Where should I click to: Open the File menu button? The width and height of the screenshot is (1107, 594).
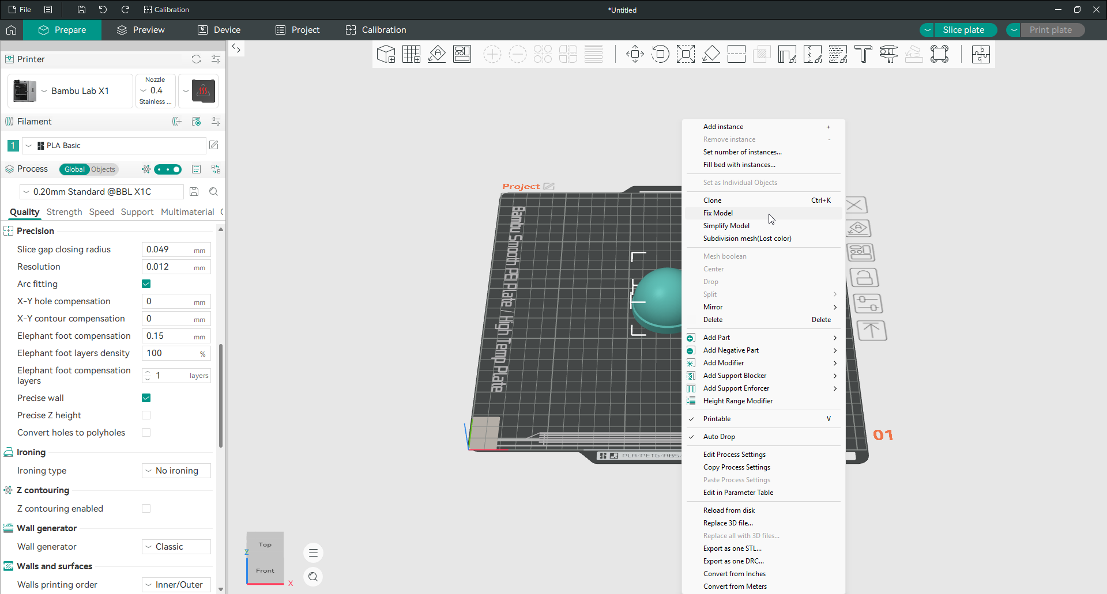pyautogui.click(x=20, y=10)
